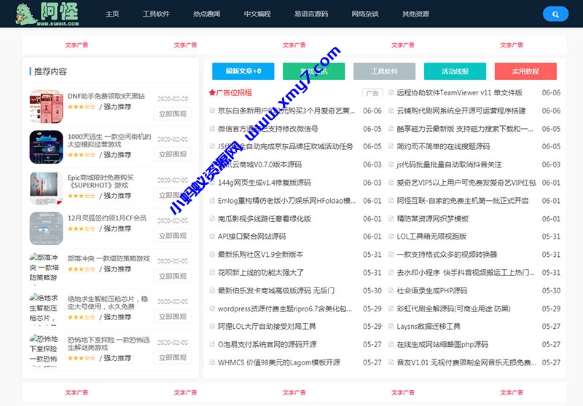Open 12月灵狐签约 CF会员 thumbnail
The height and width of the screenshot is (406, 583).
(46, 228)
